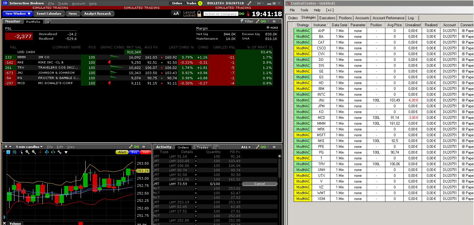Click the expand arrows icon next to the Trades tab

click(x=216, y=147)
